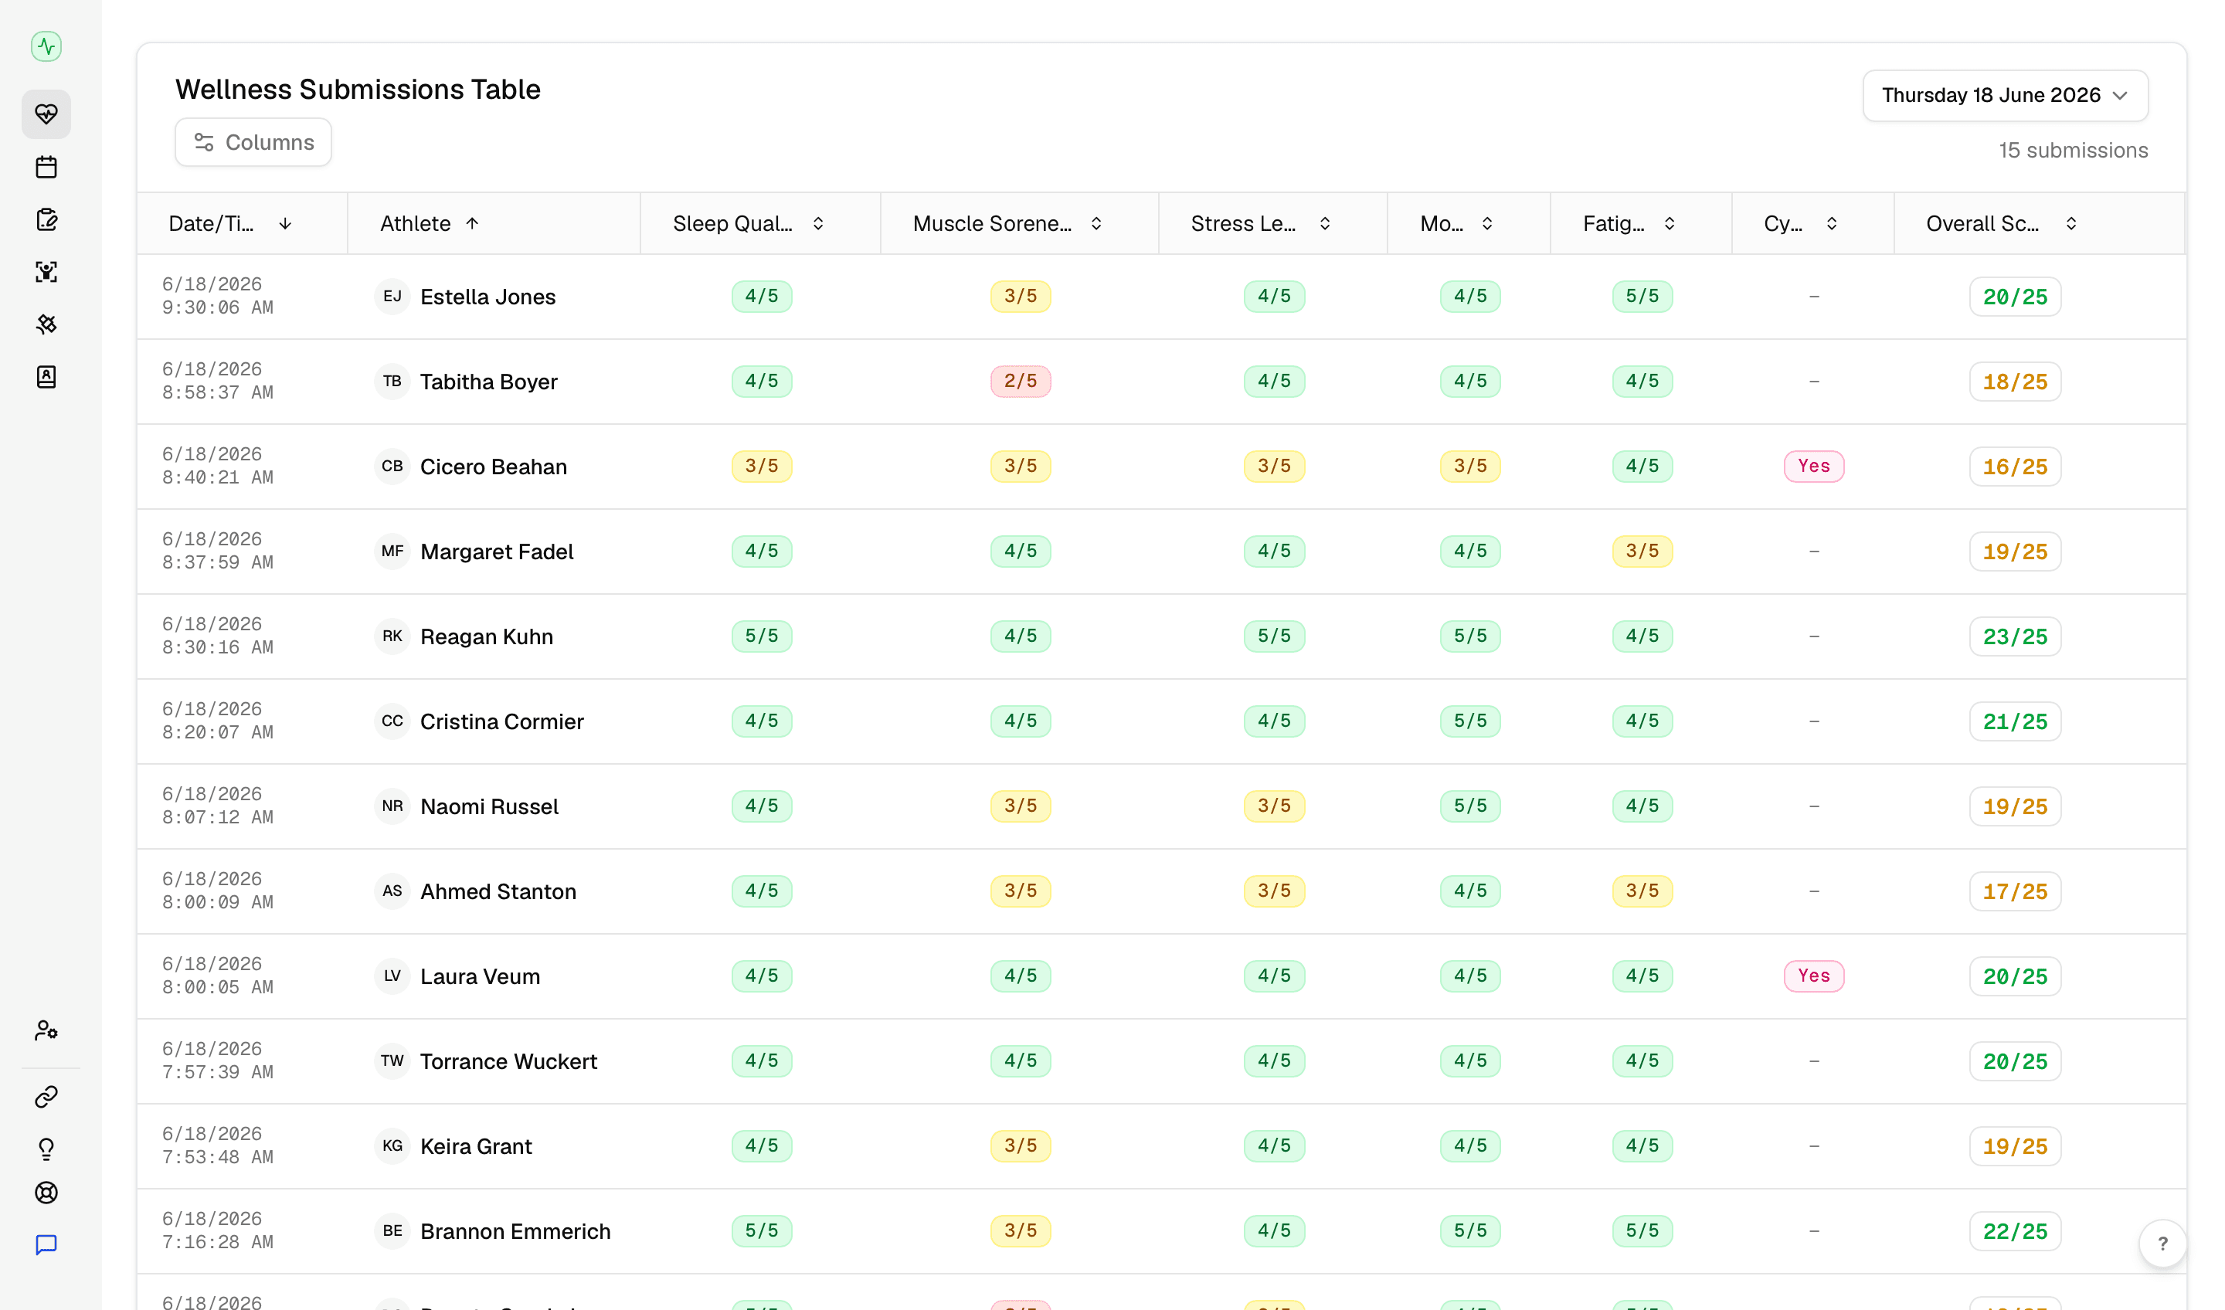Viewport: 2225px width, 1310px height.
Task: Click athlete name Estella Jones
Action: [487, 297]
